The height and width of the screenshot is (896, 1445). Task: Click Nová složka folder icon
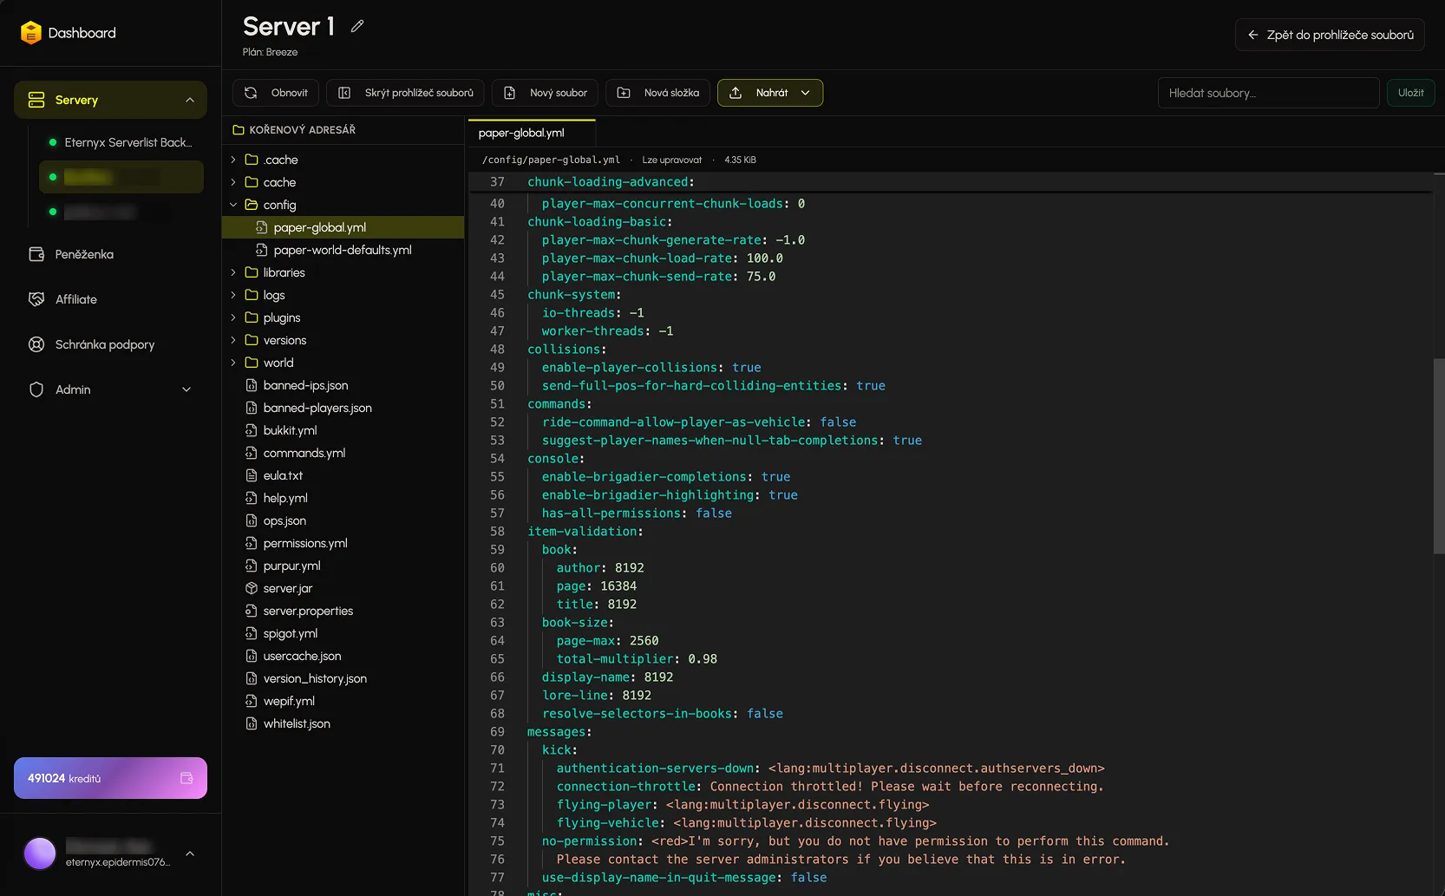point(623,93)
